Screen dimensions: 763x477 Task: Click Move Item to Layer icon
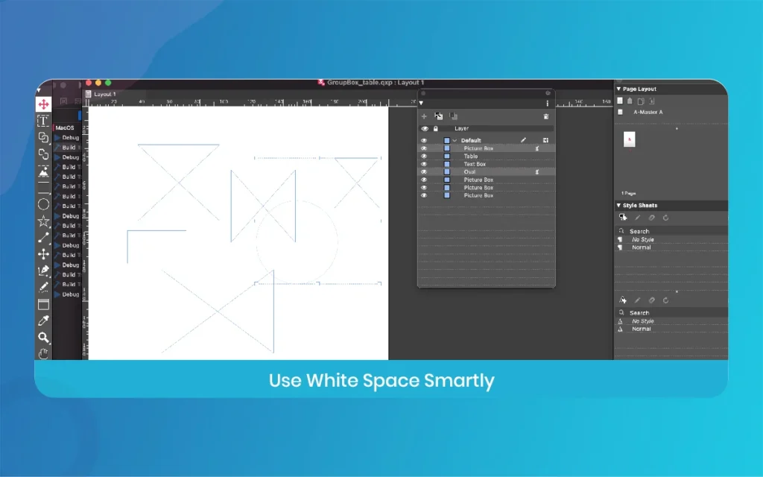(x=438, y=116)
